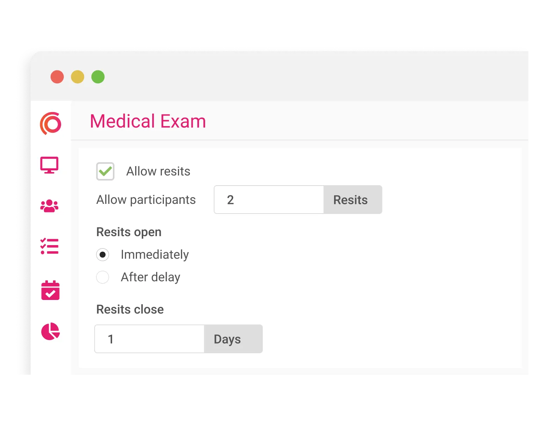Click the app logo at top of sidebar
Image resolution: width=559 pixels, height=426 pixels.
pos(50,123)
